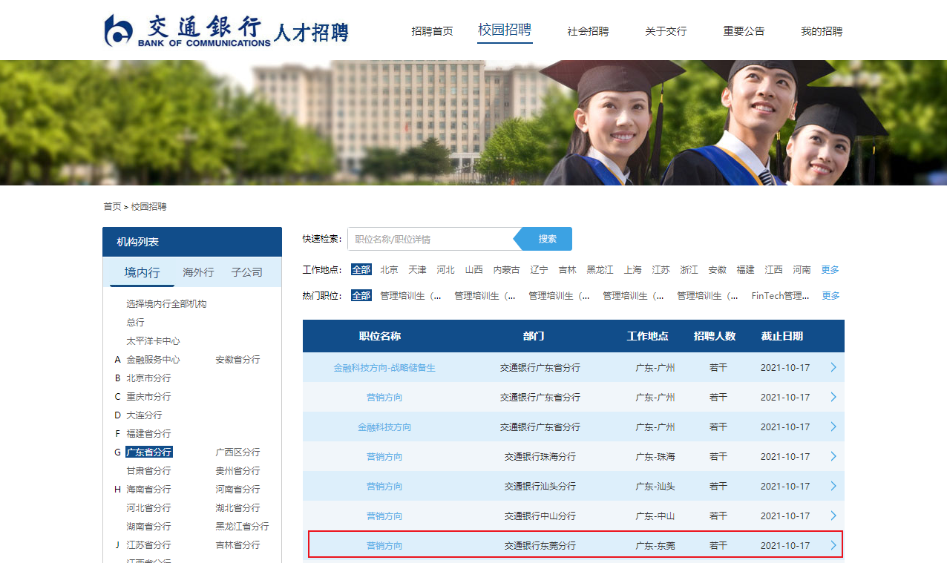Go to 招聘首页 in top navigation

click(432, 31)
